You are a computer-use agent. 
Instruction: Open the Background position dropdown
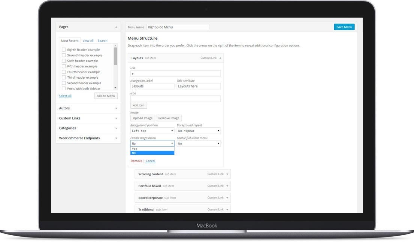tap(152, 131)
